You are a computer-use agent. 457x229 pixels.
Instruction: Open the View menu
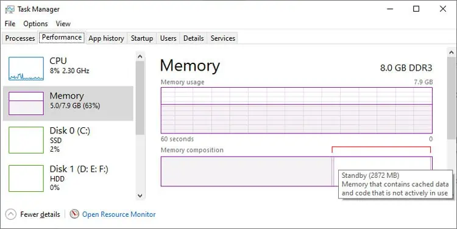pos(63,24)
